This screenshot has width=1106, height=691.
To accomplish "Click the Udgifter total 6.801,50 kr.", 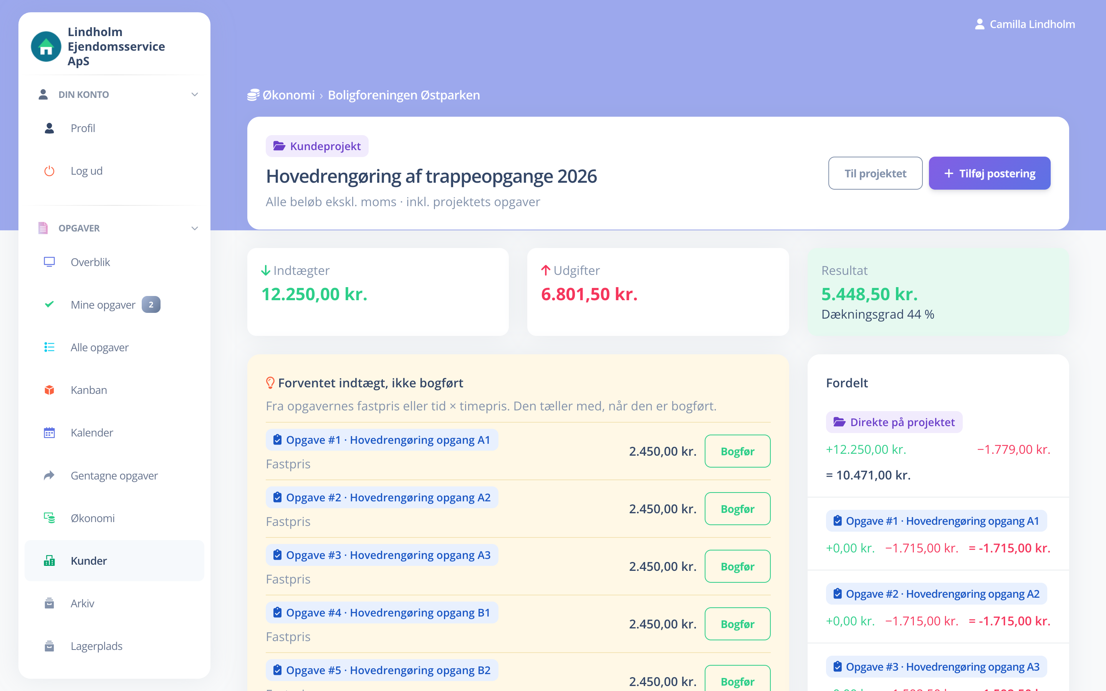I will point(589,294).
